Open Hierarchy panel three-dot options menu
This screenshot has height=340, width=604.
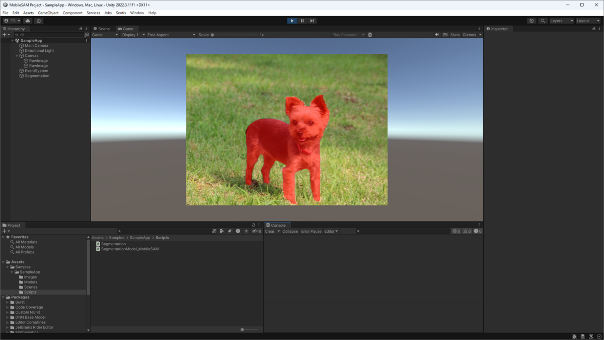coord(87,29)
